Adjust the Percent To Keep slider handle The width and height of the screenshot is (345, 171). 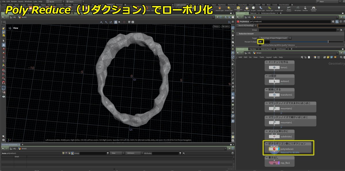[x=328, y=42]
